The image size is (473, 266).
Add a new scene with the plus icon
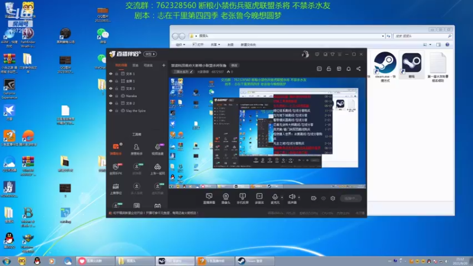164,65
